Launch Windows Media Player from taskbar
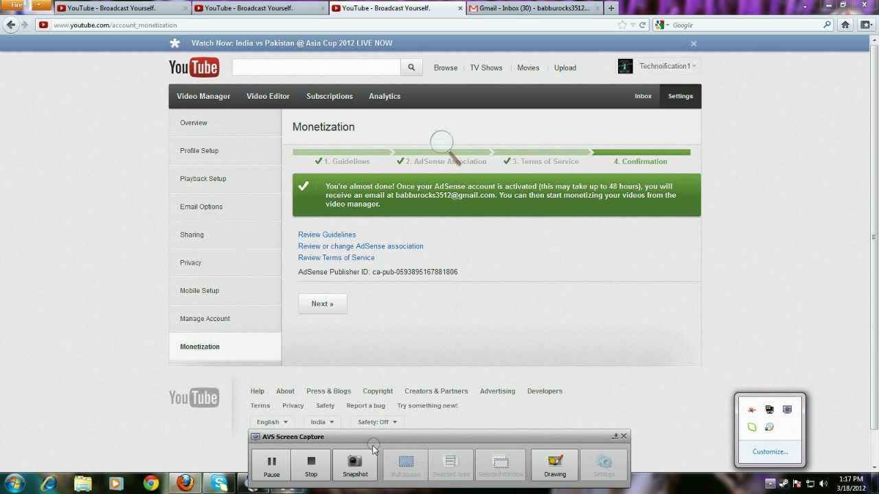Viewport: 879px width, 494px height. coord(117,483)
